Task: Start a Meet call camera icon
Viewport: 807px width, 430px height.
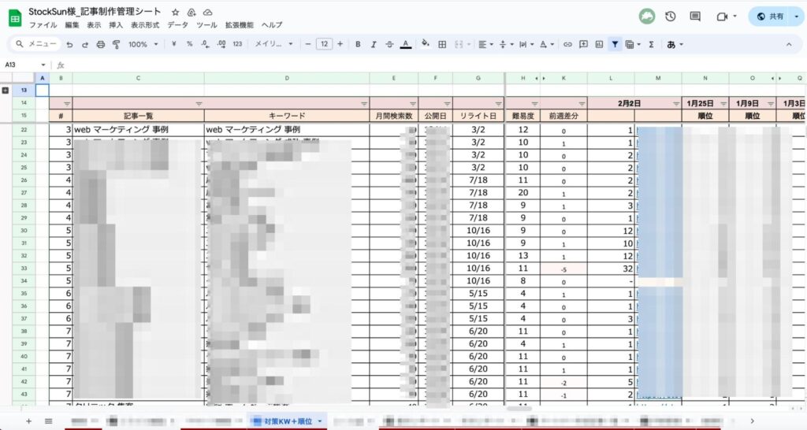Action: pyautogui.click(x=722, y=17)
